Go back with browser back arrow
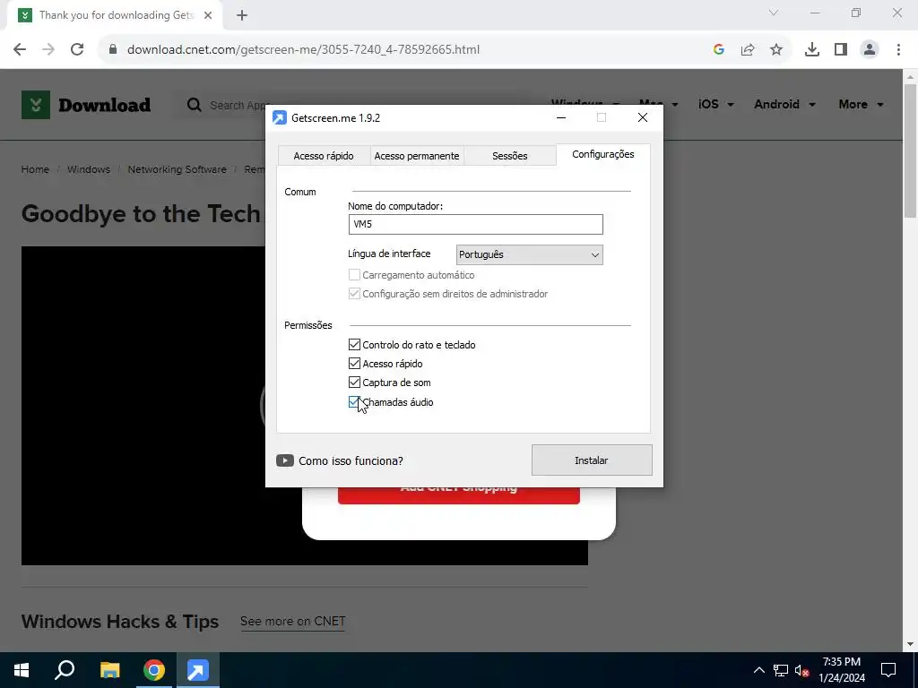918x688 pixels. pos(20,49)
